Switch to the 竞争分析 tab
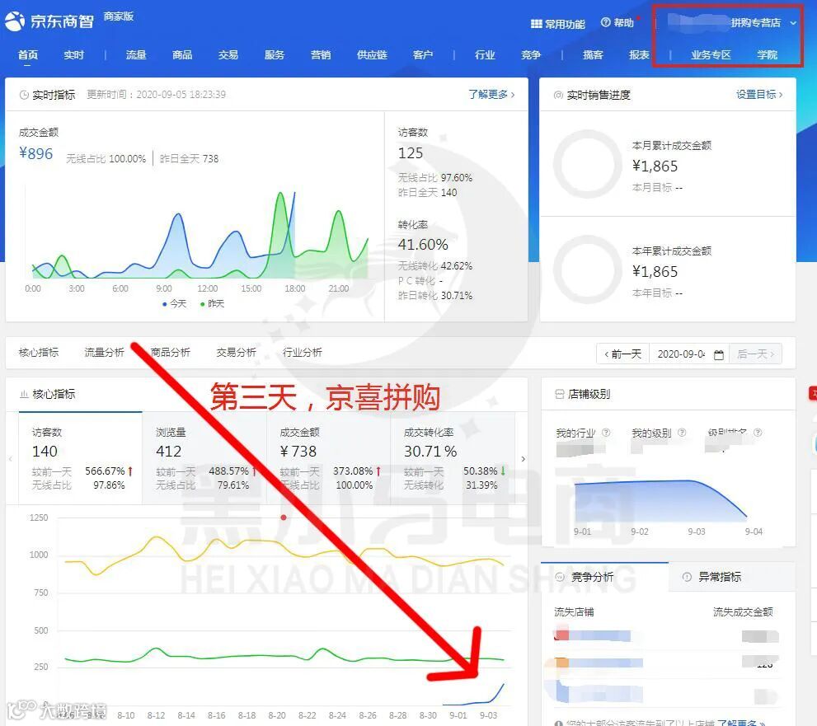The width and height of the screenshot is (817, 726). [x=604, y=577]
